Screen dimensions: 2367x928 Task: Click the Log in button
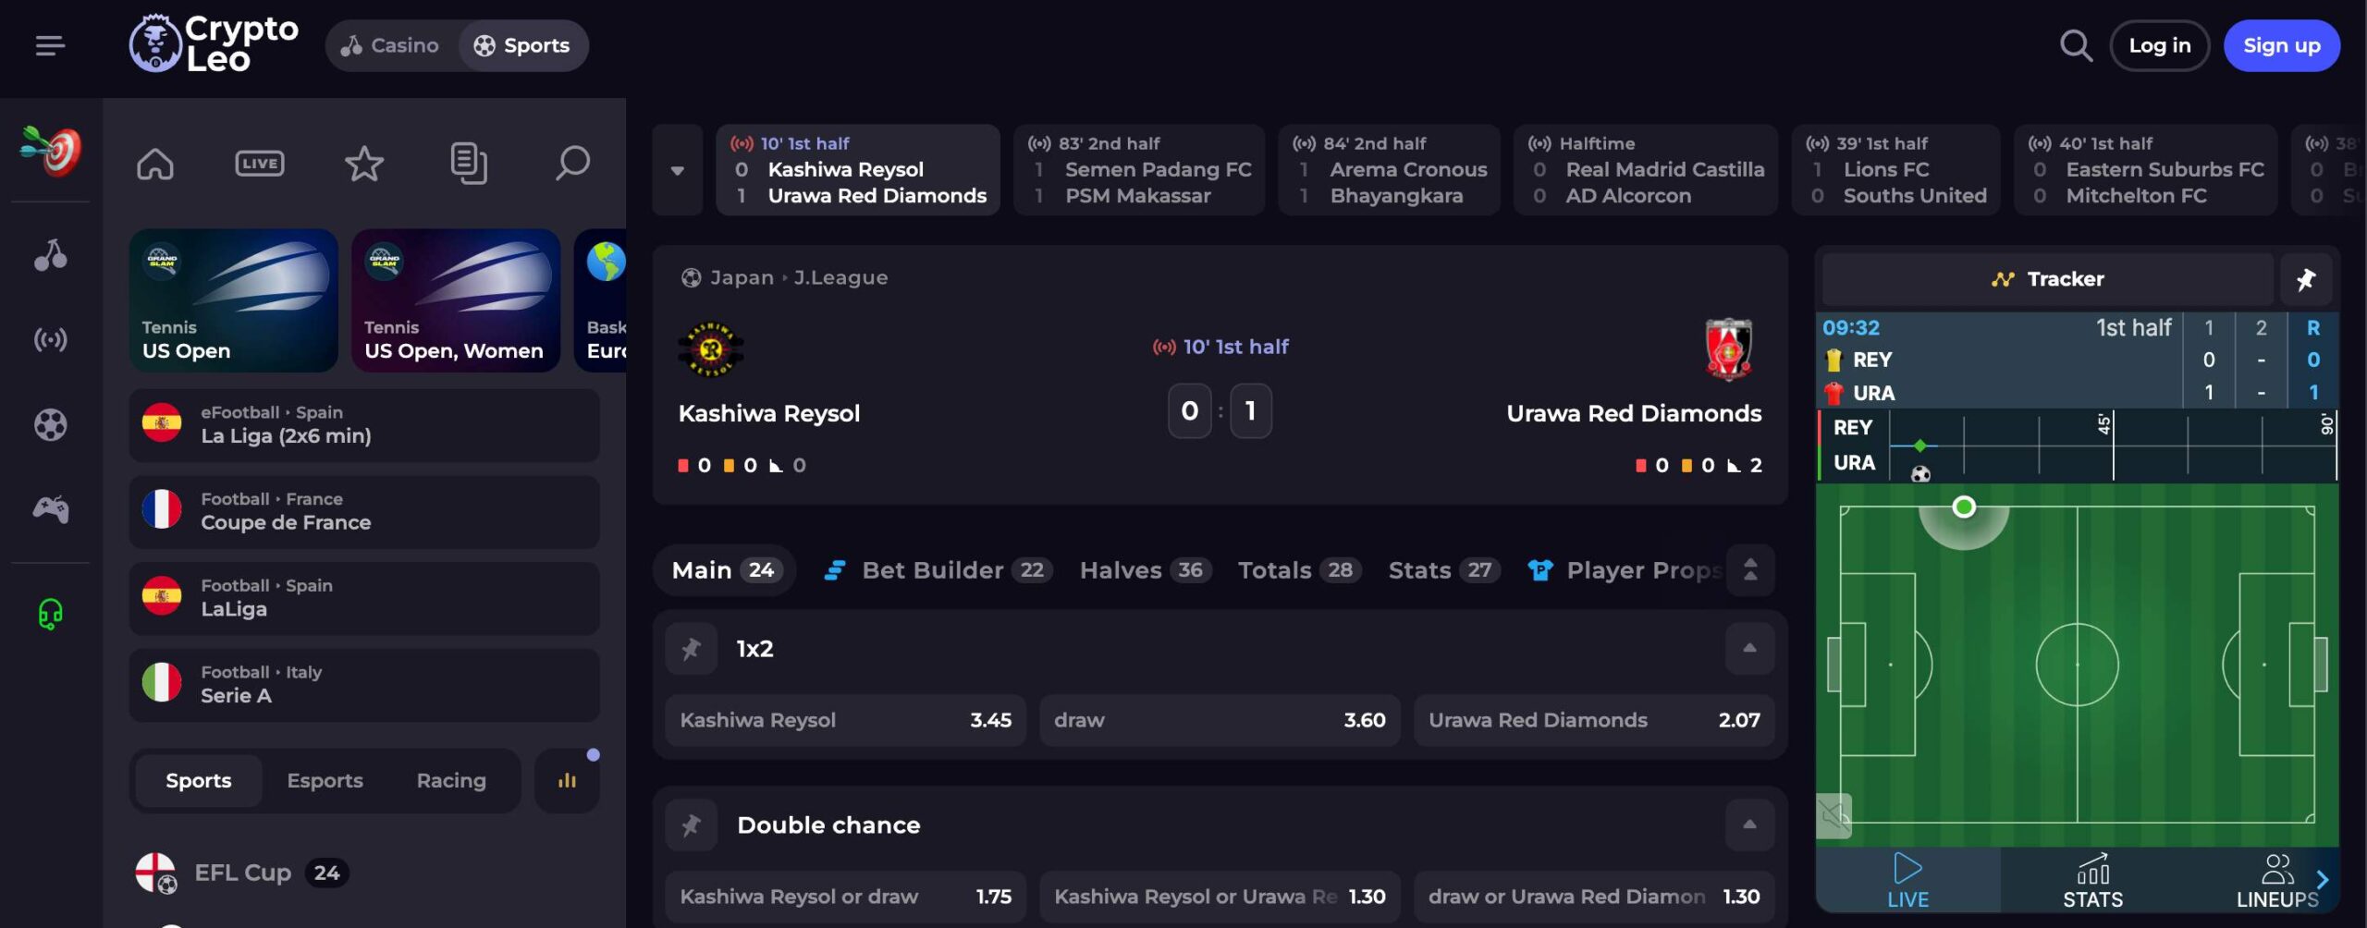click(2160, 45)
